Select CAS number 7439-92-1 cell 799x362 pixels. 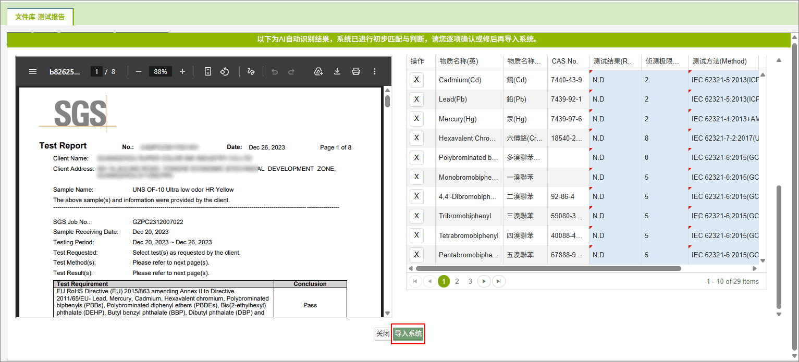[x=569, y=99]
